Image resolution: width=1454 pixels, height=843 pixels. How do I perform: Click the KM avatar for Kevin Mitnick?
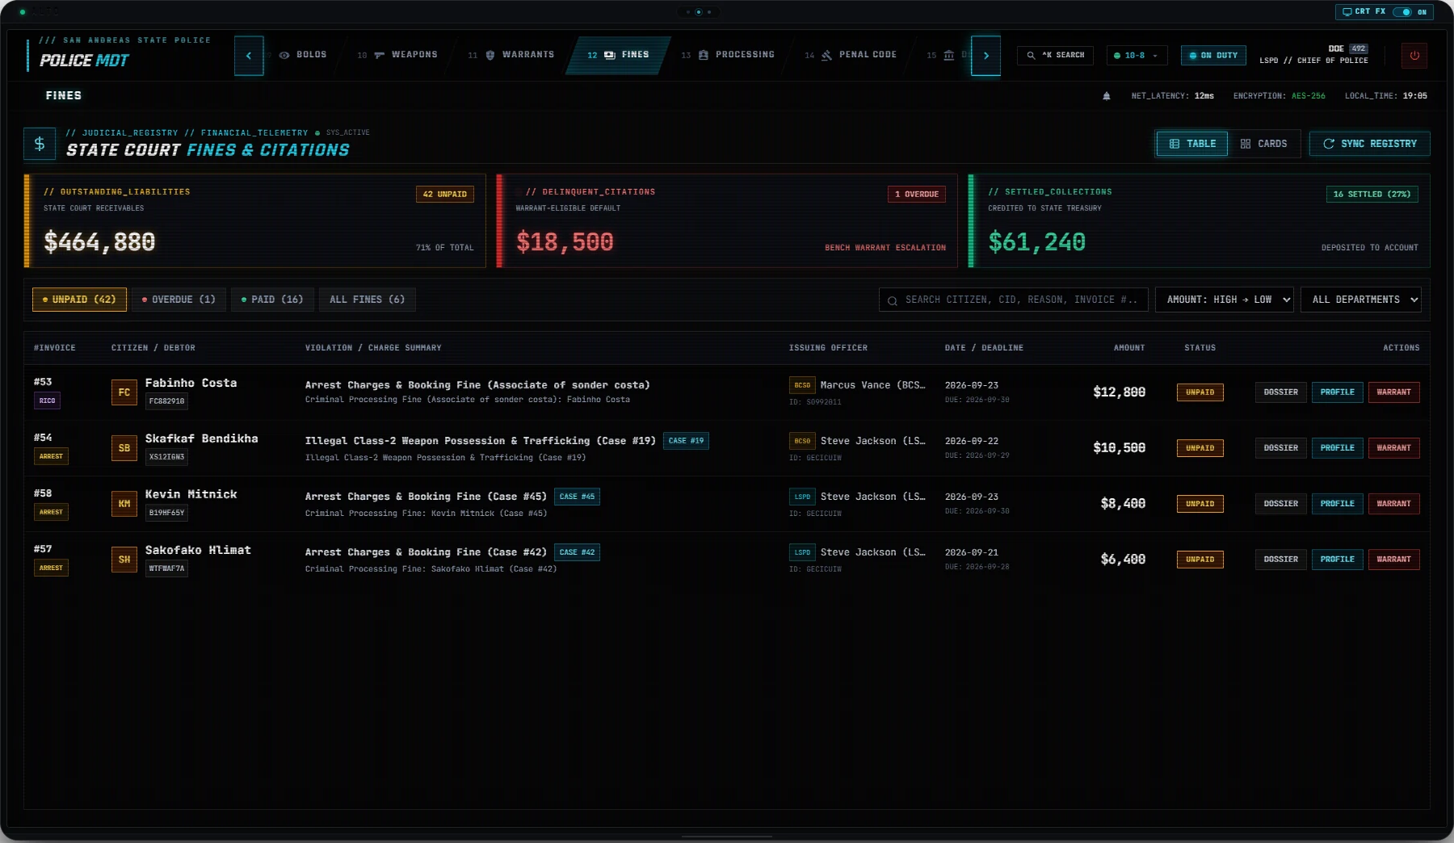[124, 504]
